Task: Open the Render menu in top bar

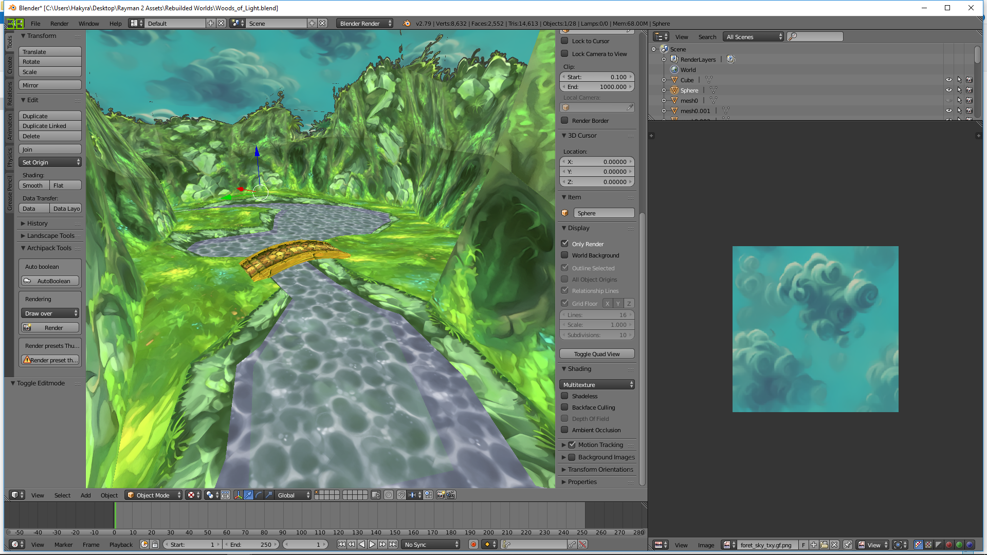Action: coord(59,23)
